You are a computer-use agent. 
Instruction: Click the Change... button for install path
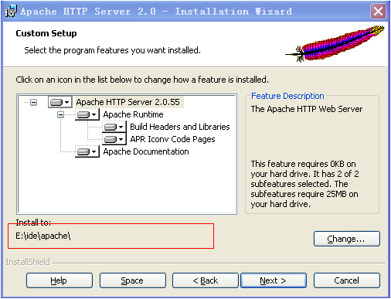[347, 239]
